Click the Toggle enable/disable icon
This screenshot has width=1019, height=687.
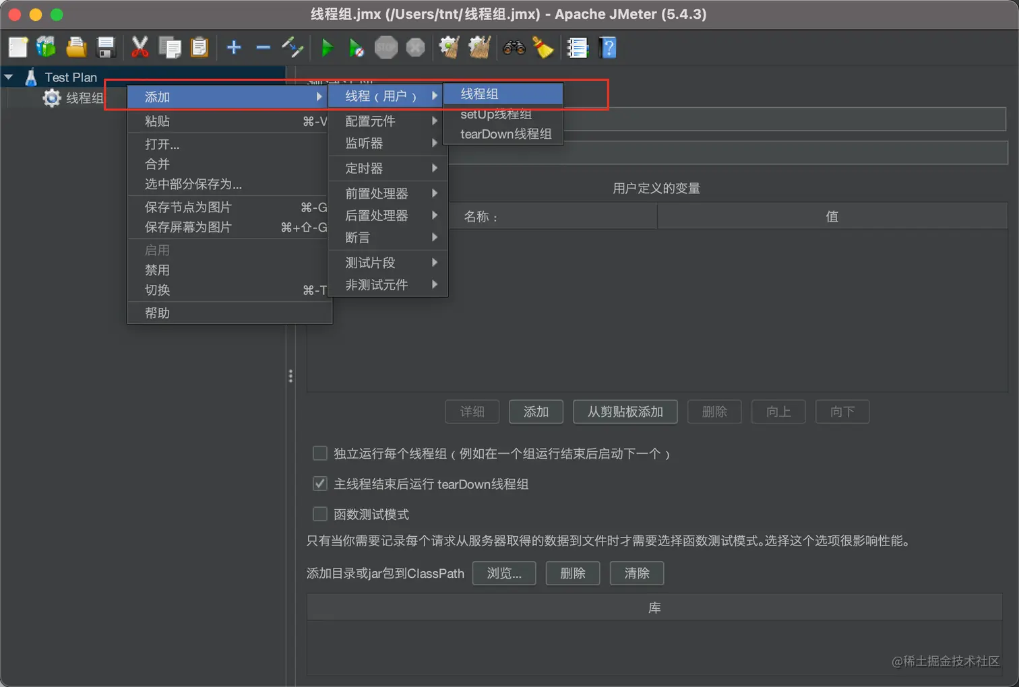point(292,47)
